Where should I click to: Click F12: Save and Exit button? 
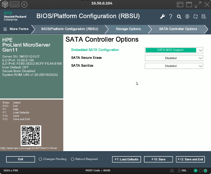pos(190,159)
